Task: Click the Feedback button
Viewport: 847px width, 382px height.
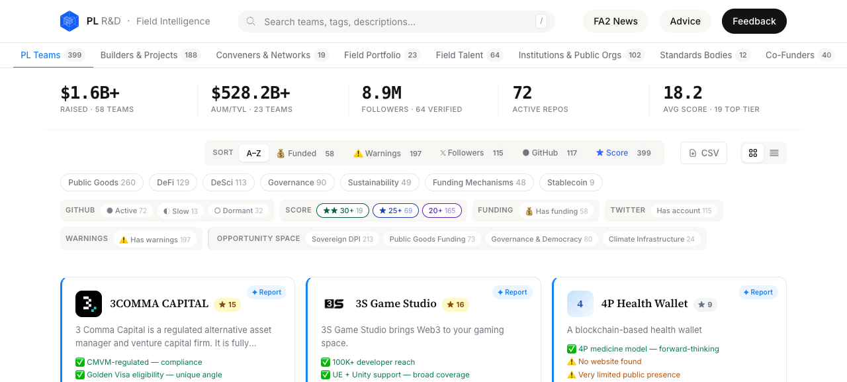Action: point(754,21)
